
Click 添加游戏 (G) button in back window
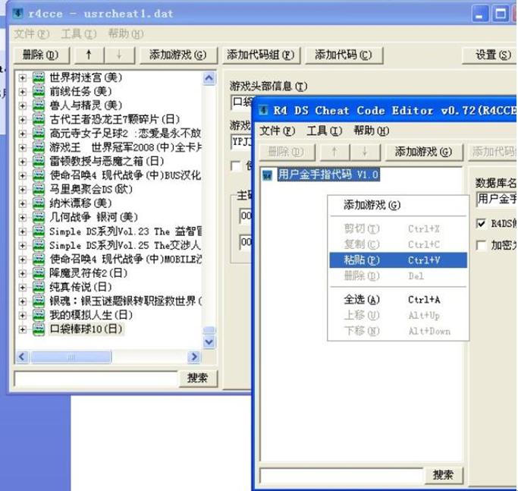click(178, 55)
